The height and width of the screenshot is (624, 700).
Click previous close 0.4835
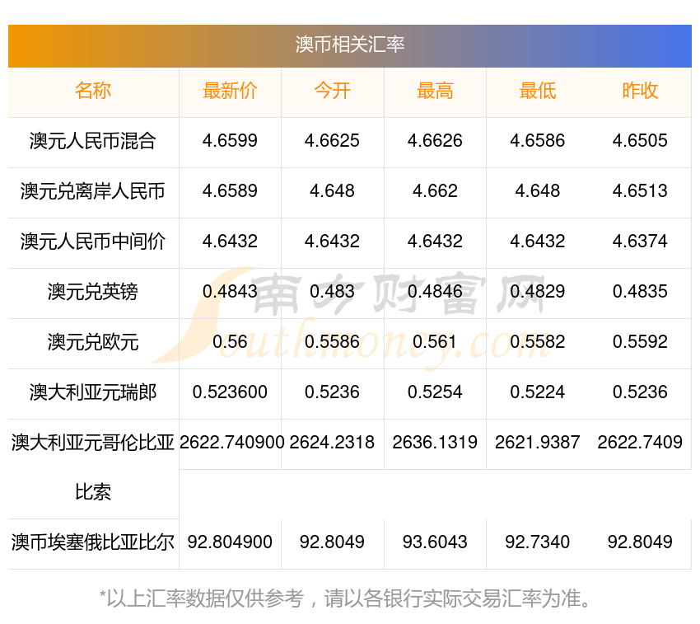pos(640,292)
